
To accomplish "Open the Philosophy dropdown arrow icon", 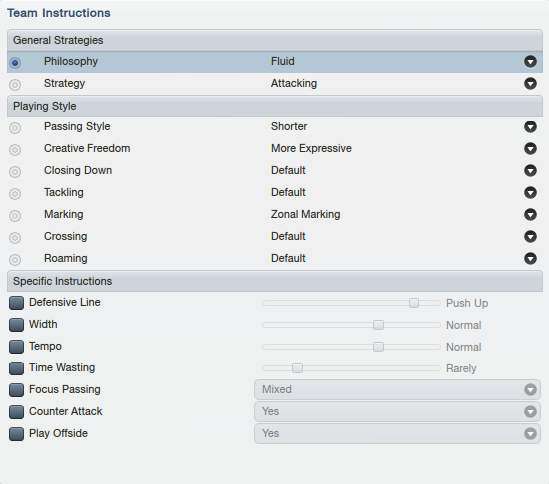I will pyautogui.click(x=530, y=61).
